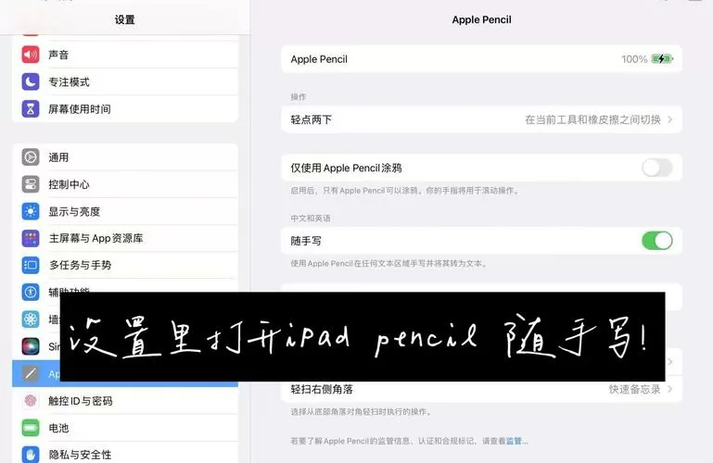Open the 声音 sound settings icon
Screen dimensions: 713x463
(x=31, y=55)
